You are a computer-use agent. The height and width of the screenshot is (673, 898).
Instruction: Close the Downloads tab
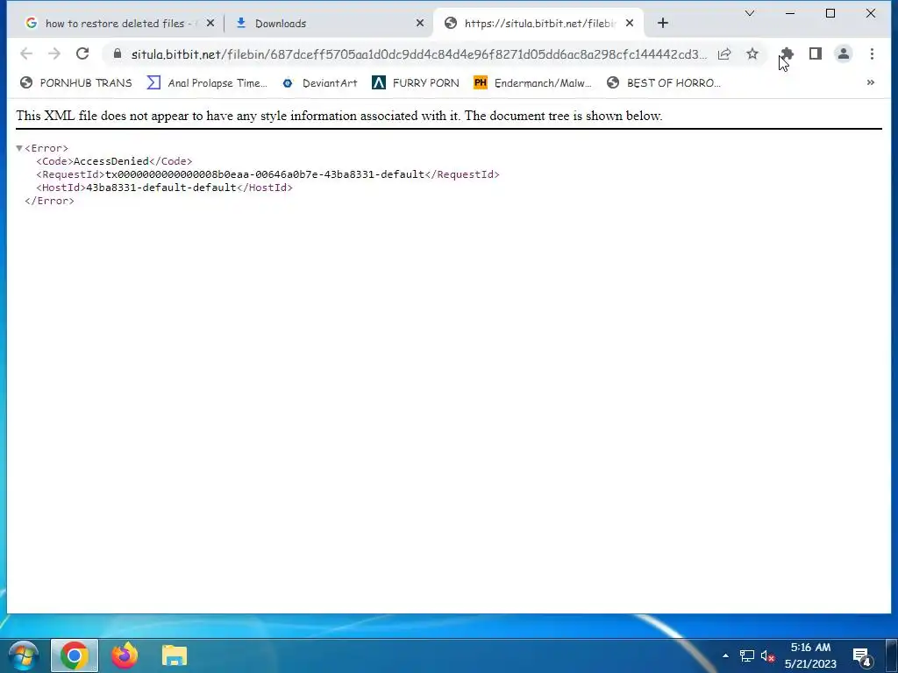(x=420, y=23)
